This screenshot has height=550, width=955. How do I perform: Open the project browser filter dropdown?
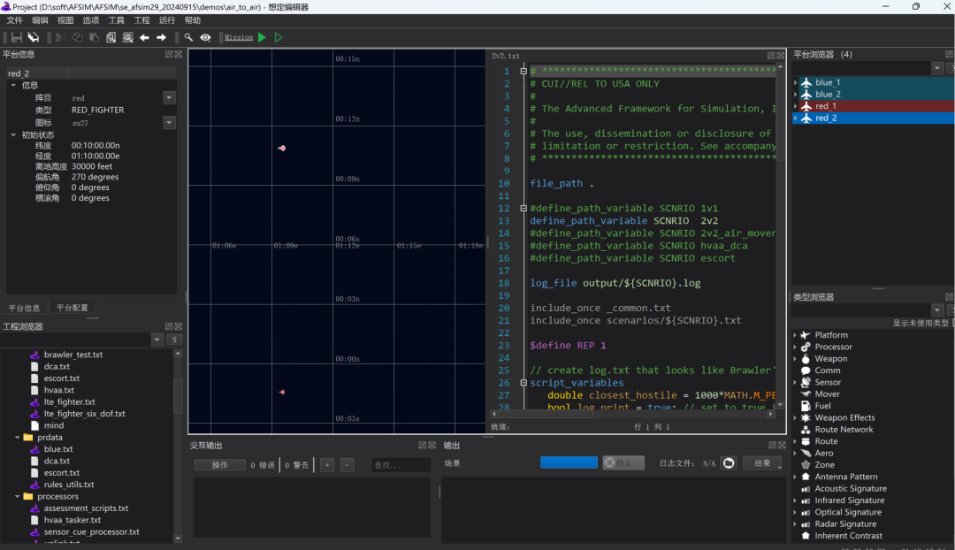(x=157, y=340)
